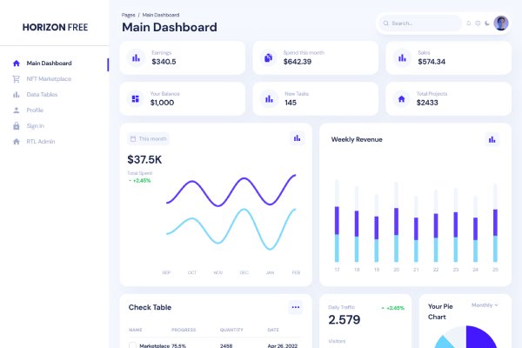This screenshot has width=522, height=348.
Task: Click the home icon beside Main Dashboard
Action: click(17, 64)
